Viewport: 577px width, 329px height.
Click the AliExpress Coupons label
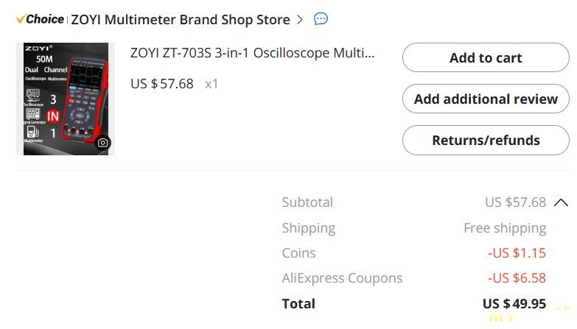[x=342, y=278]
